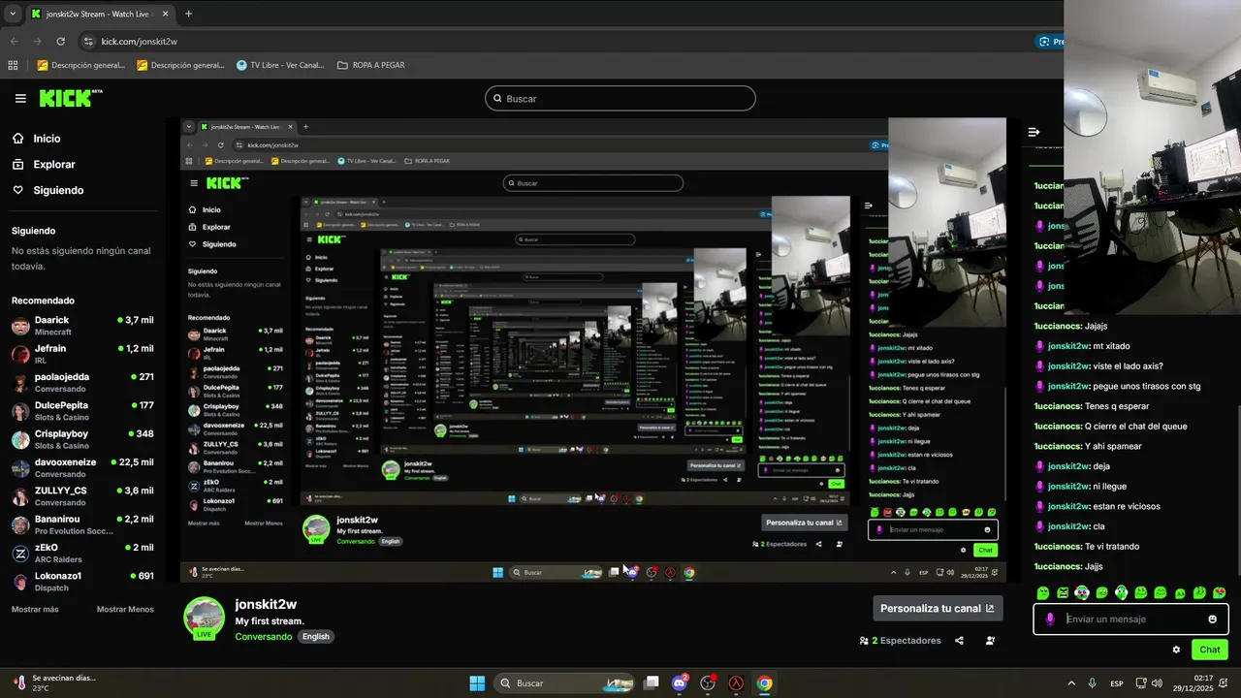Open the Chrome tab search dropdown
The image size is (1241, 698).
13,14
